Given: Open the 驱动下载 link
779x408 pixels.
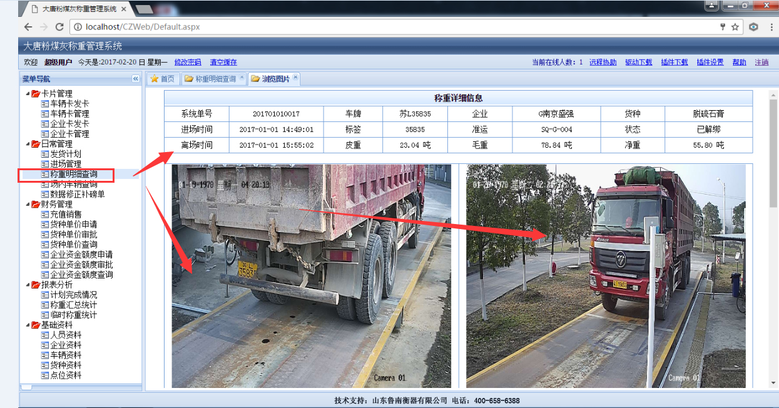Looking at the screenshot, I should (639, 63).
